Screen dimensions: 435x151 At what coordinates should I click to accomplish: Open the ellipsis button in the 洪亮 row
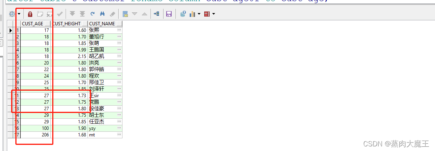point(119,63)
